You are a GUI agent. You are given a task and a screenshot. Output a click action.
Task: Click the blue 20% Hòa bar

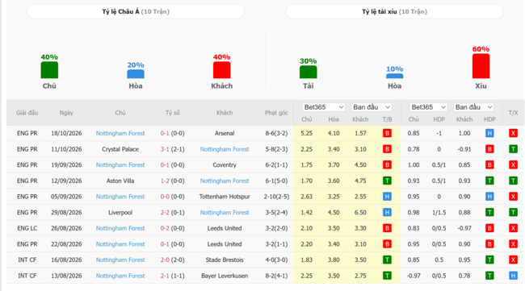coord(136,74)
